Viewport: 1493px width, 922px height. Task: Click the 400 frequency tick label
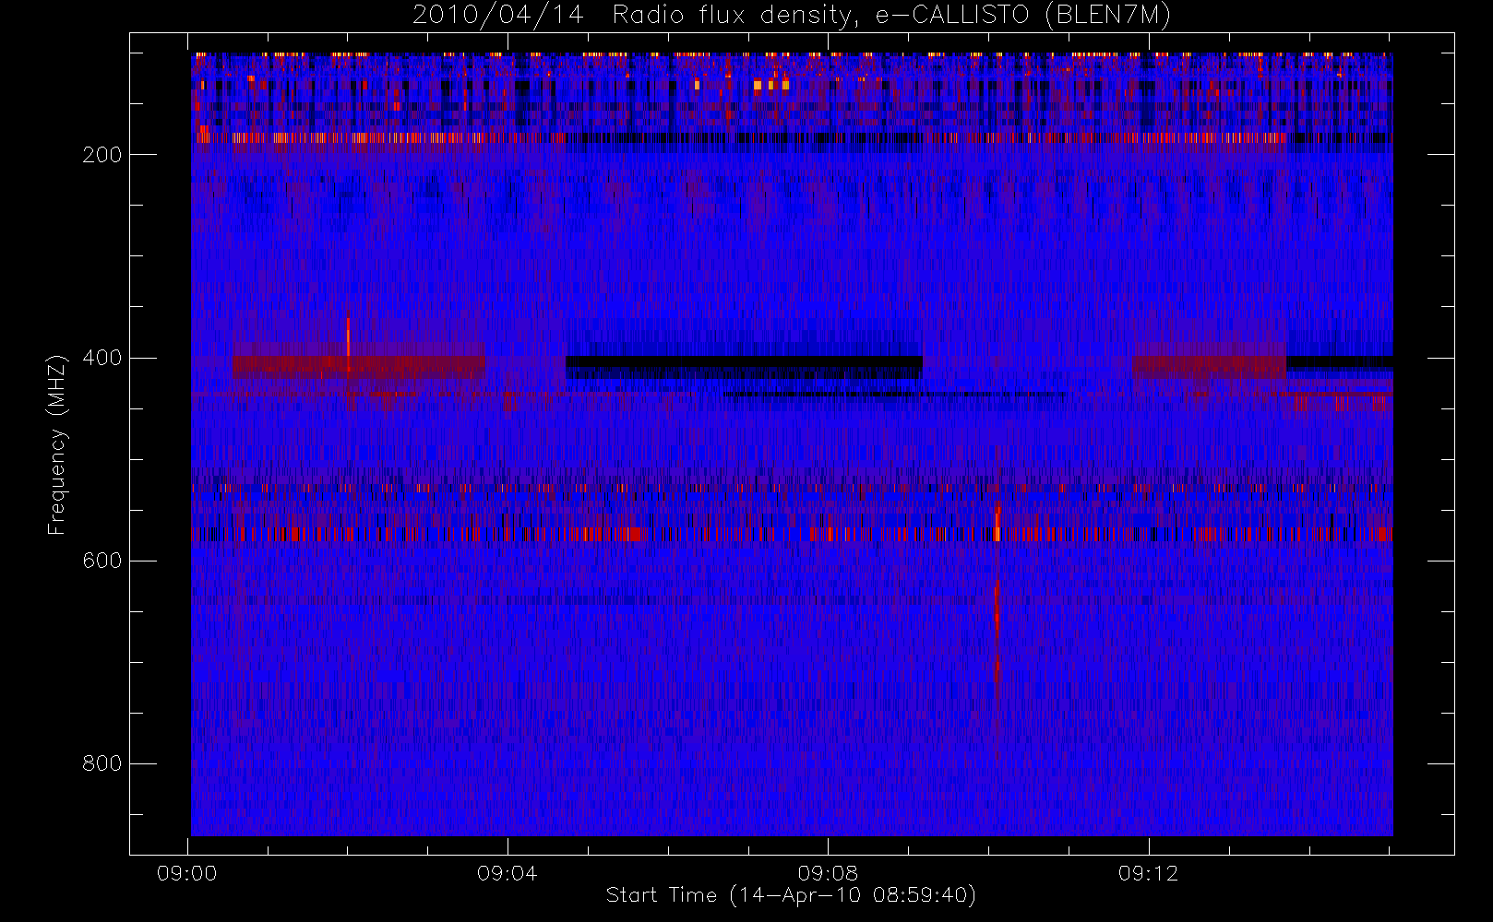(102, 358)
